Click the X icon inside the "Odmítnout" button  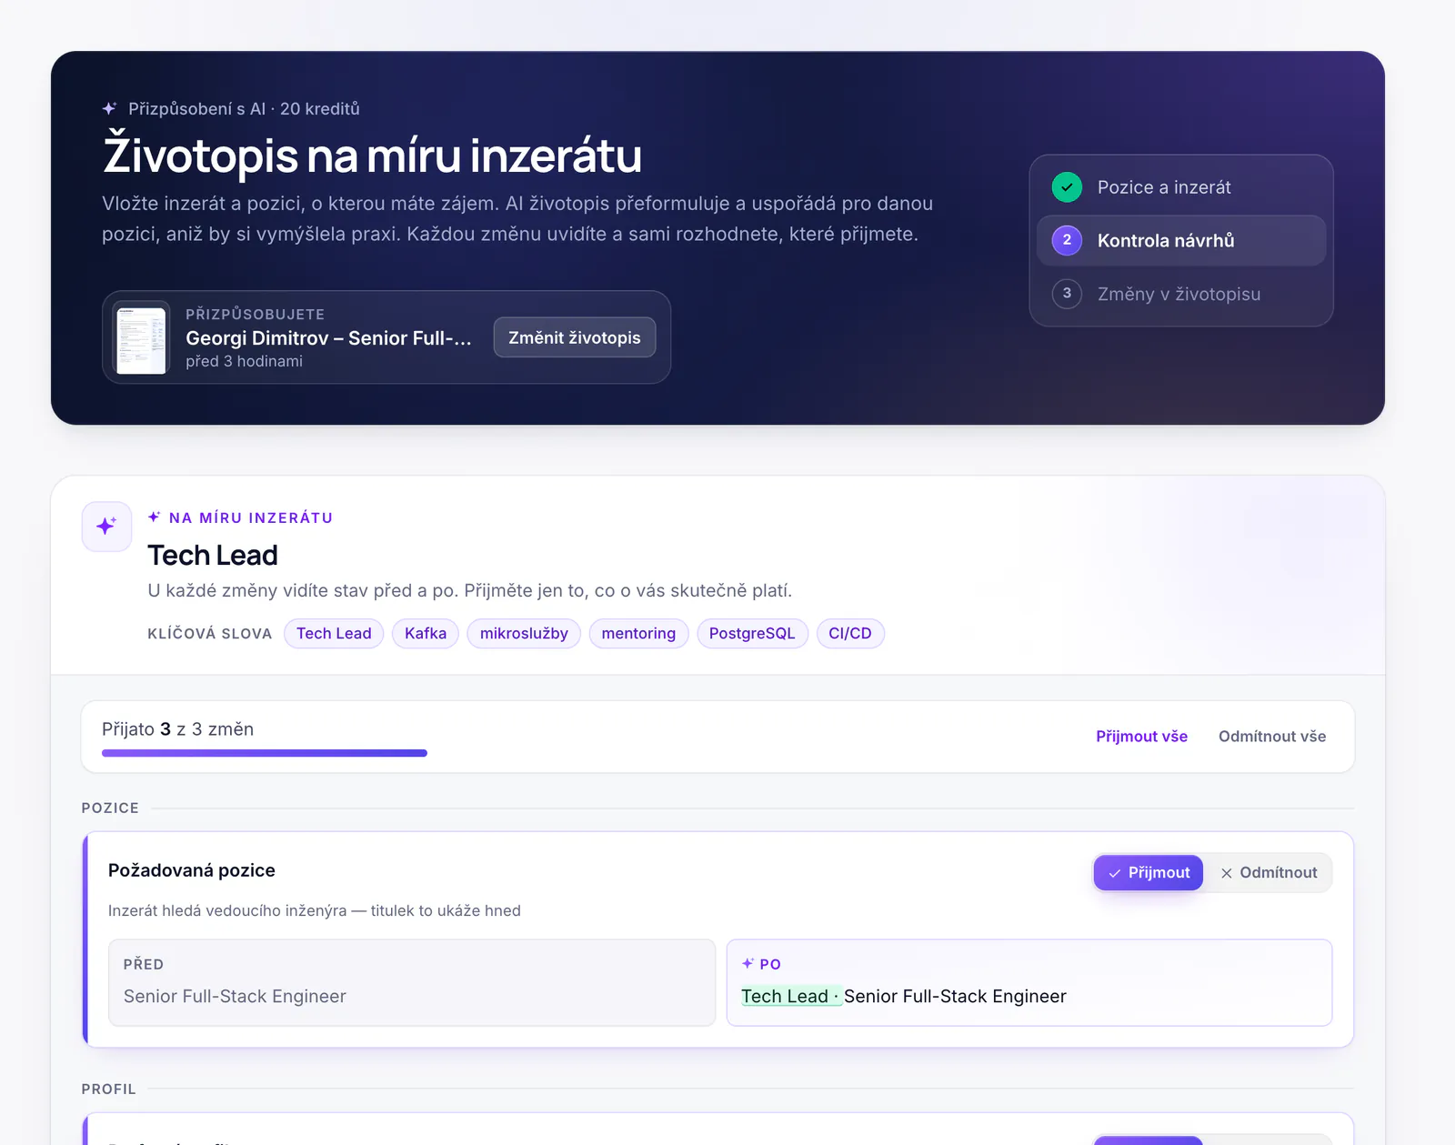[1227, 873]
